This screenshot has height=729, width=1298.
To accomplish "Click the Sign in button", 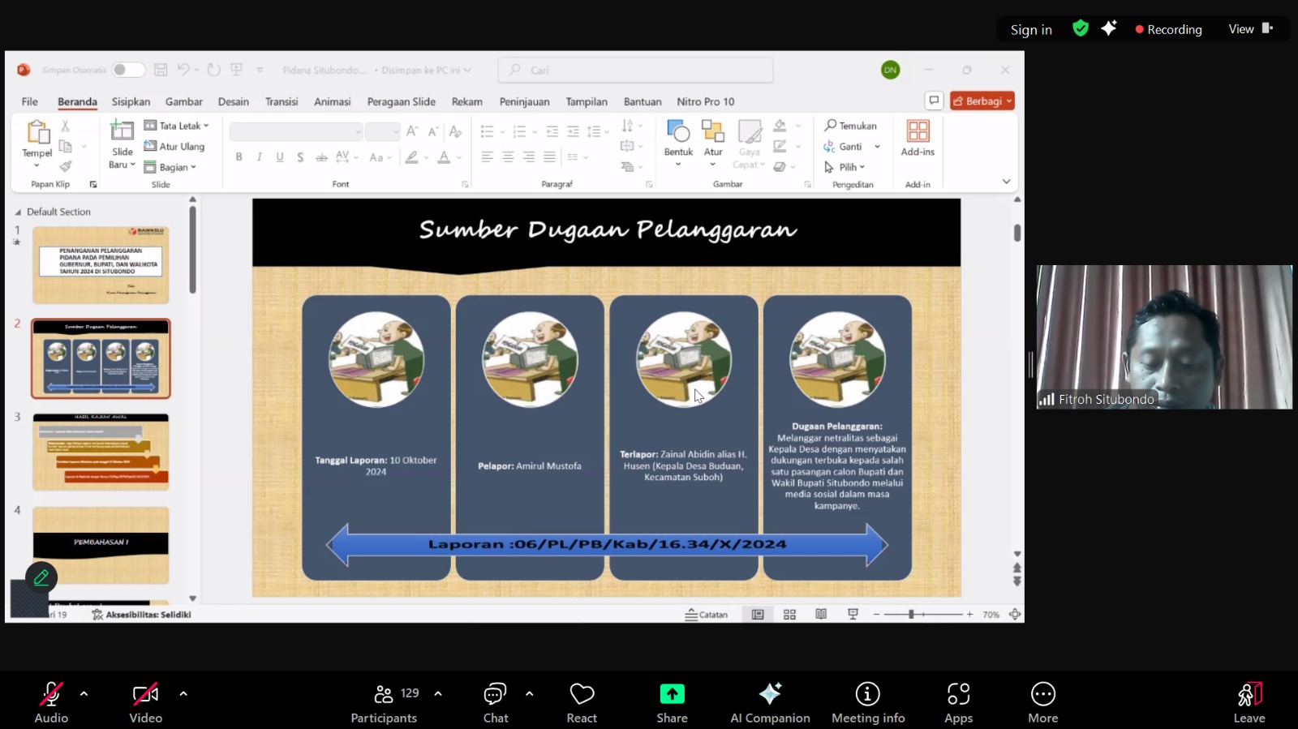I will 1030,30.
